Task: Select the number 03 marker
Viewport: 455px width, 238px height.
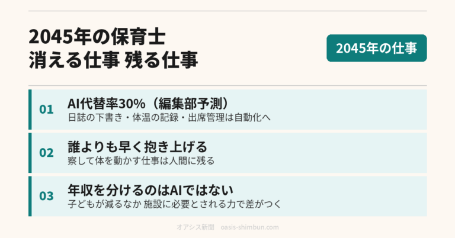Action: 46,196
